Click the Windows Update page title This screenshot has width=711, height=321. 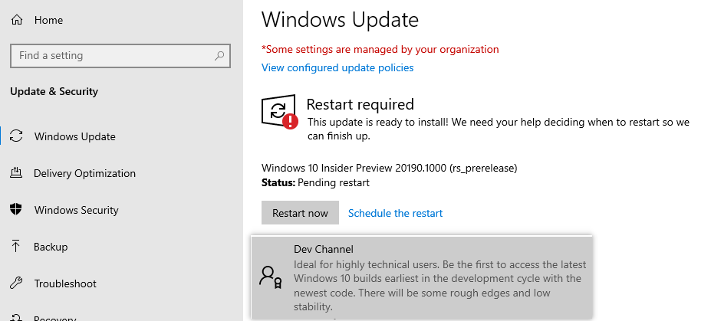point(340,19)
